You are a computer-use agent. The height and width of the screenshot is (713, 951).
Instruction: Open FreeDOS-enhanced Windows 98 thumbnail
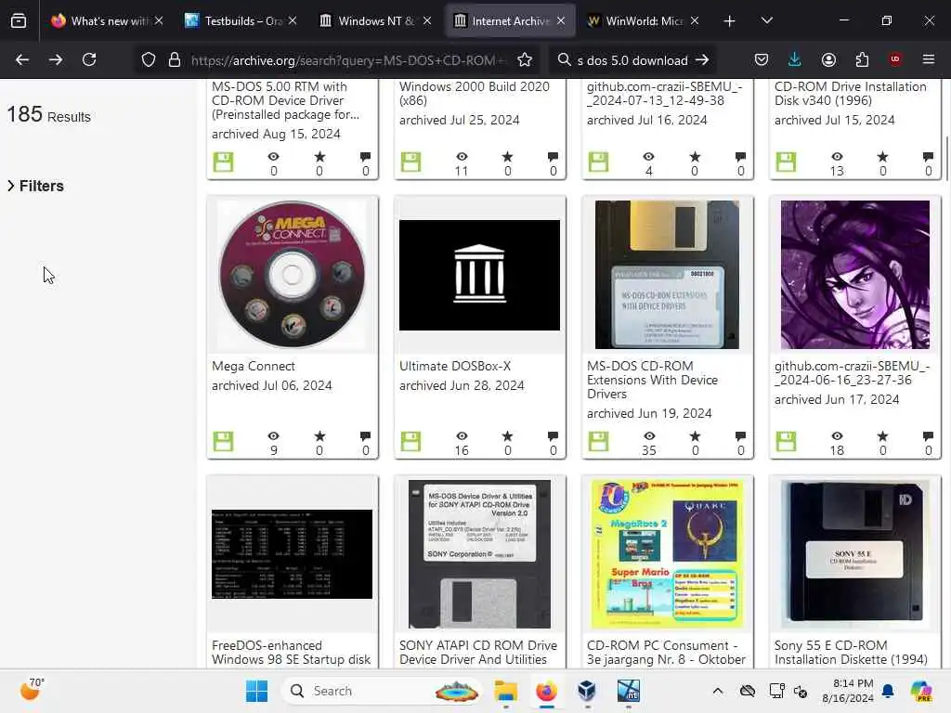point(292,554)
